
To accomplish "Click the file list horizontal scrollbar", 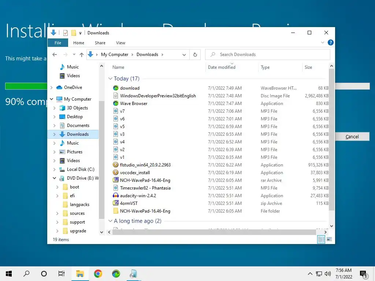I will (x=214, y=232).
